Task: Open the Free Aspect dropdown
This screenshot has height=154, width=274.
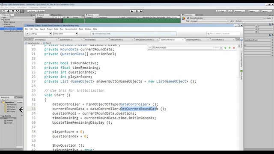Action: point(109,17)
